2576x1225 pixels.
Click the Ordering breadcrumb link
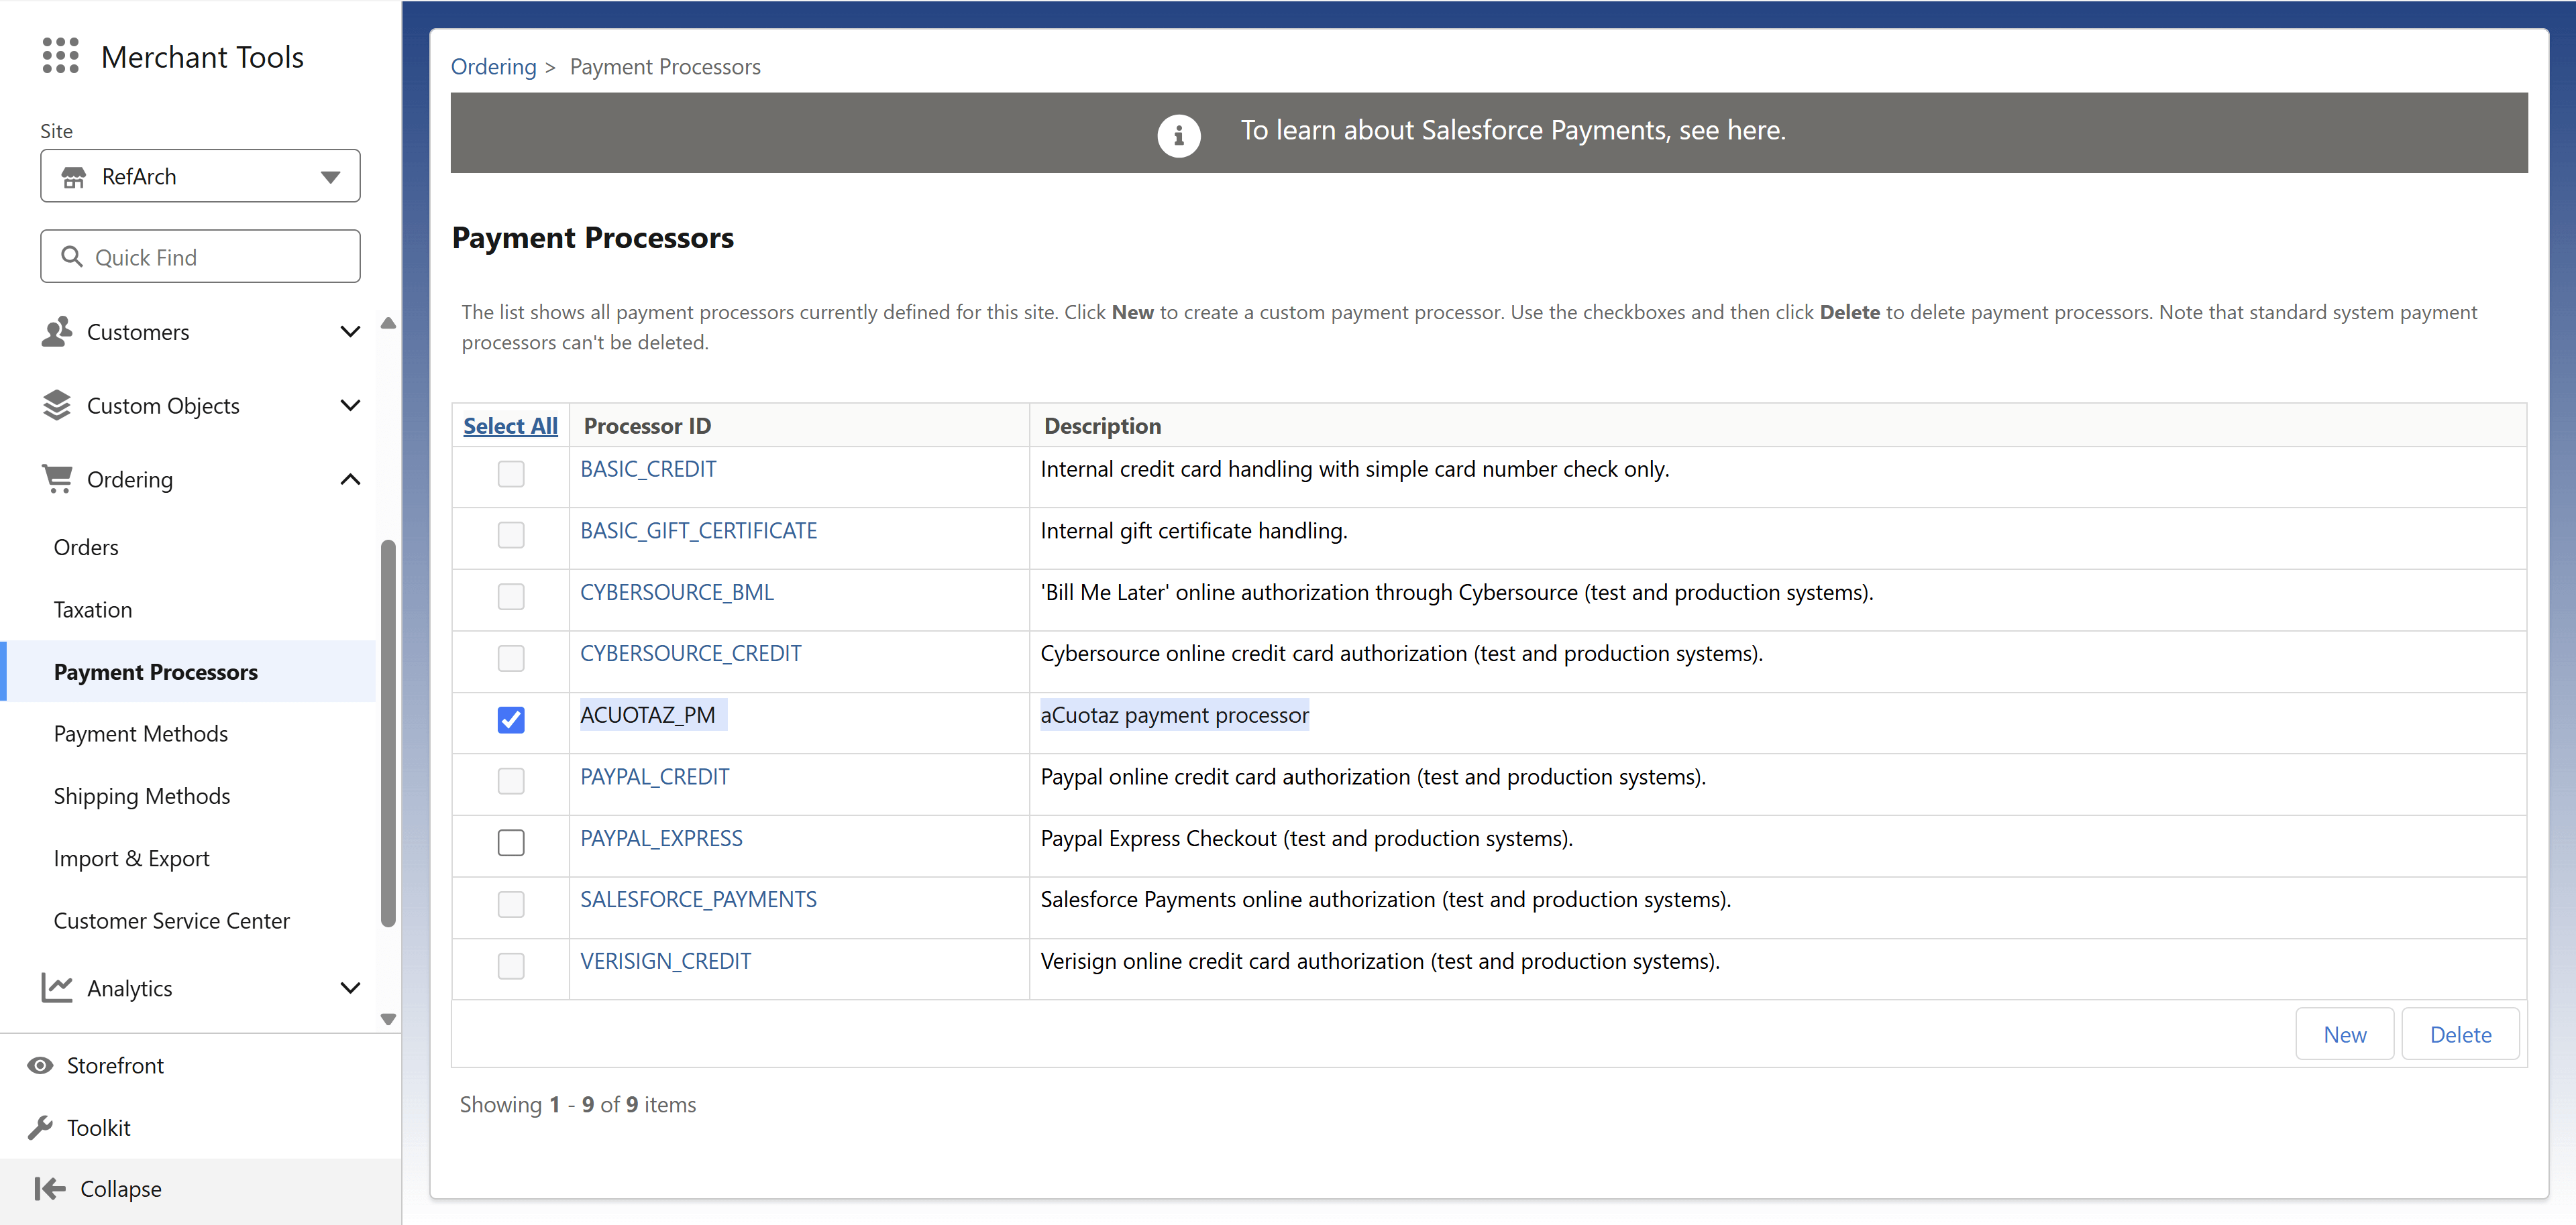[494, 66]
